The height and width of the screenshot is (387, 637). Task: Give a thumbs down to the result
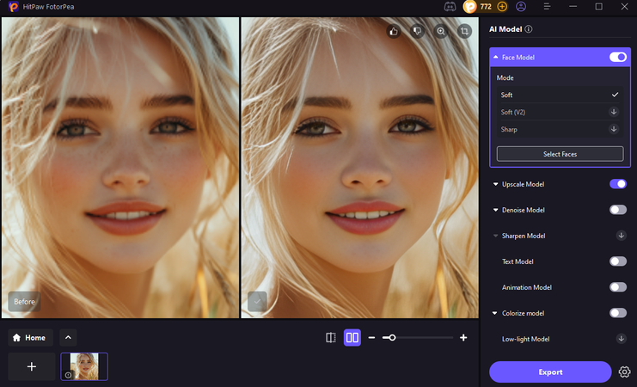(417, 31)
